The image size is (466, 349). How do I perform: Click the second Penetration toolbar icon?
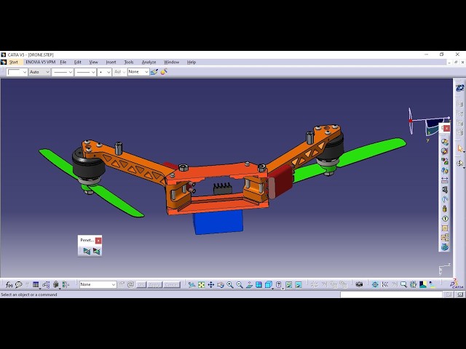tap(97, 252)
